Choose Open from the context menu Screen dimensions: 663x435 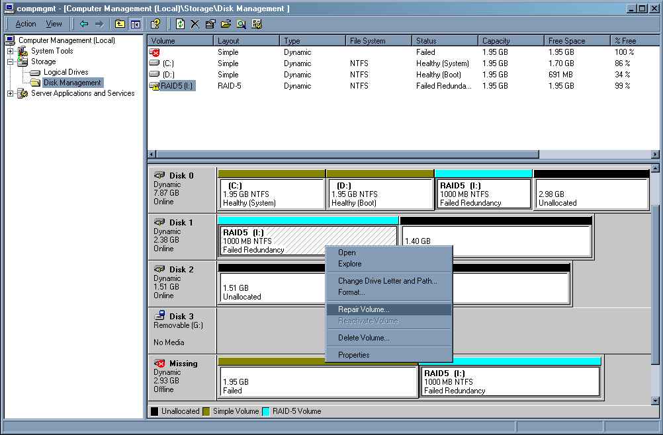388,253
